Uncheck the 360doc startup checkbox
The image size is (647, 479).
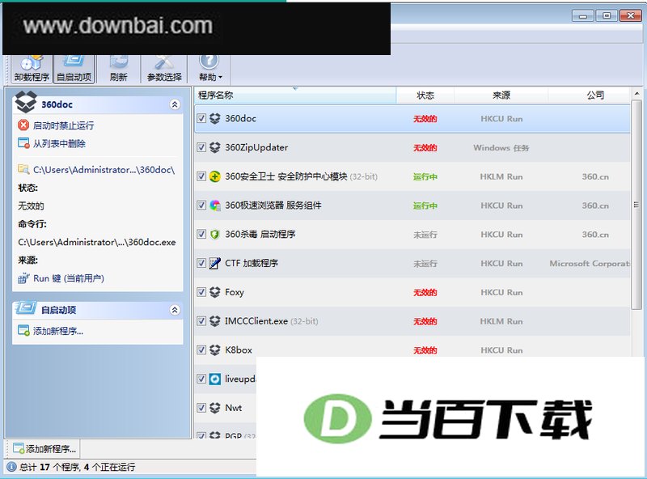coord(201,118)
